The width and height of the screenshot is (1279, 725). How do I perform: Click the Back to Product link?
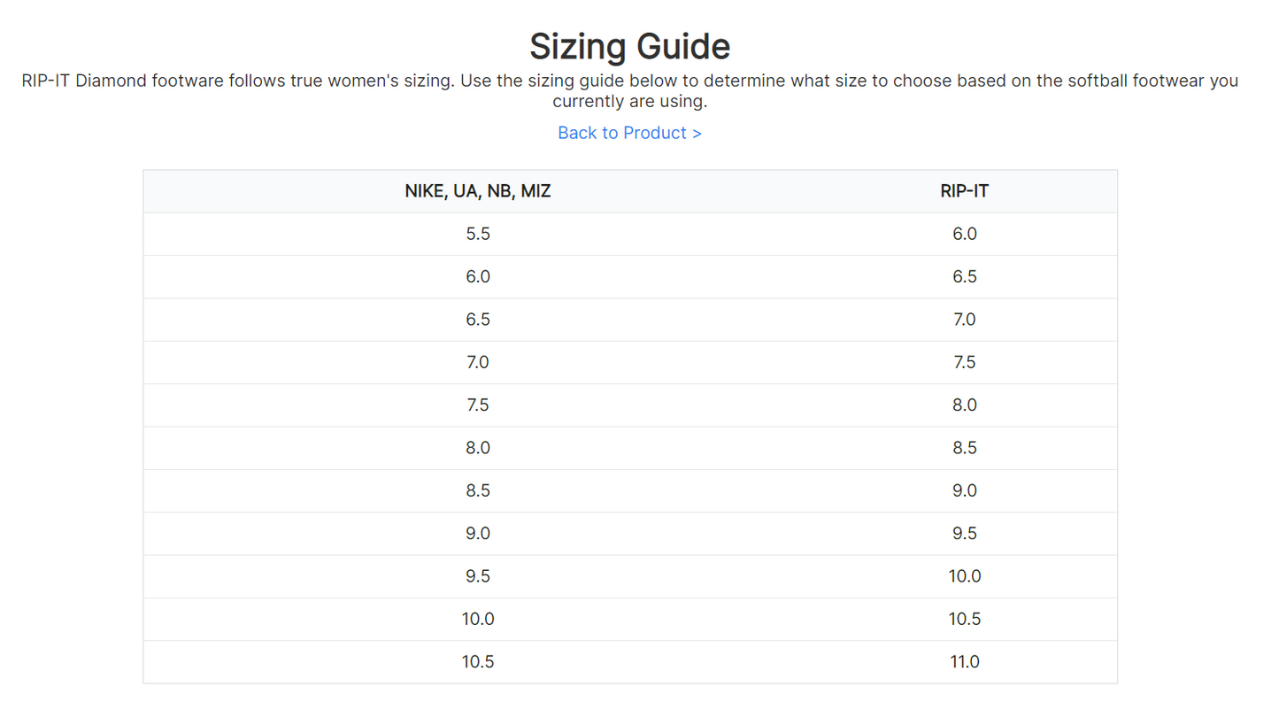click(629, 133)
